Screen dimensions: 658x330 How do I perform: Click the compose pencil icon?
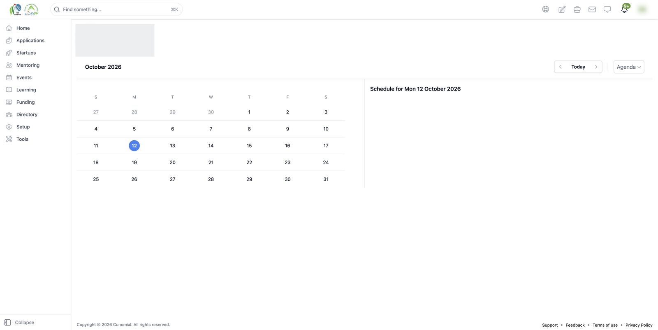coord(562,9)
